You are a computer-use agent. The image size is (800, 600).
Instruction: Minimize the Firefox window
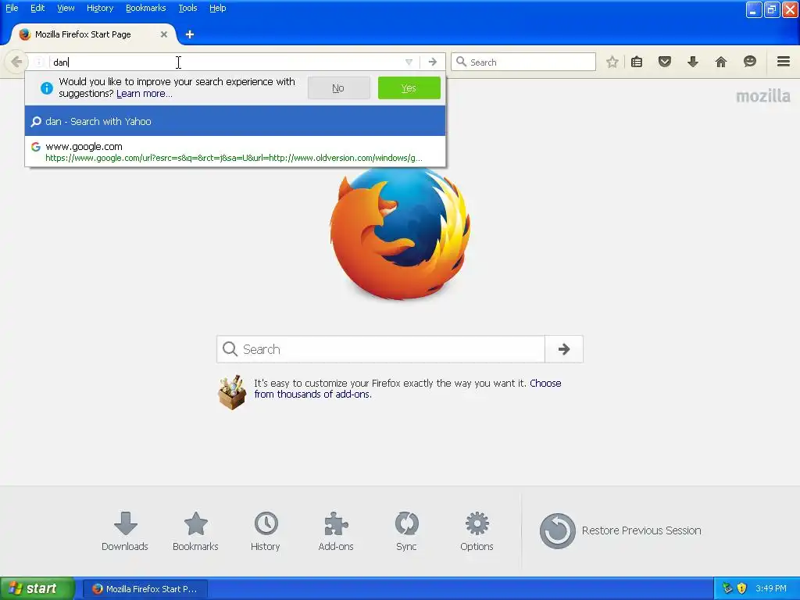(x=754, y=9)
